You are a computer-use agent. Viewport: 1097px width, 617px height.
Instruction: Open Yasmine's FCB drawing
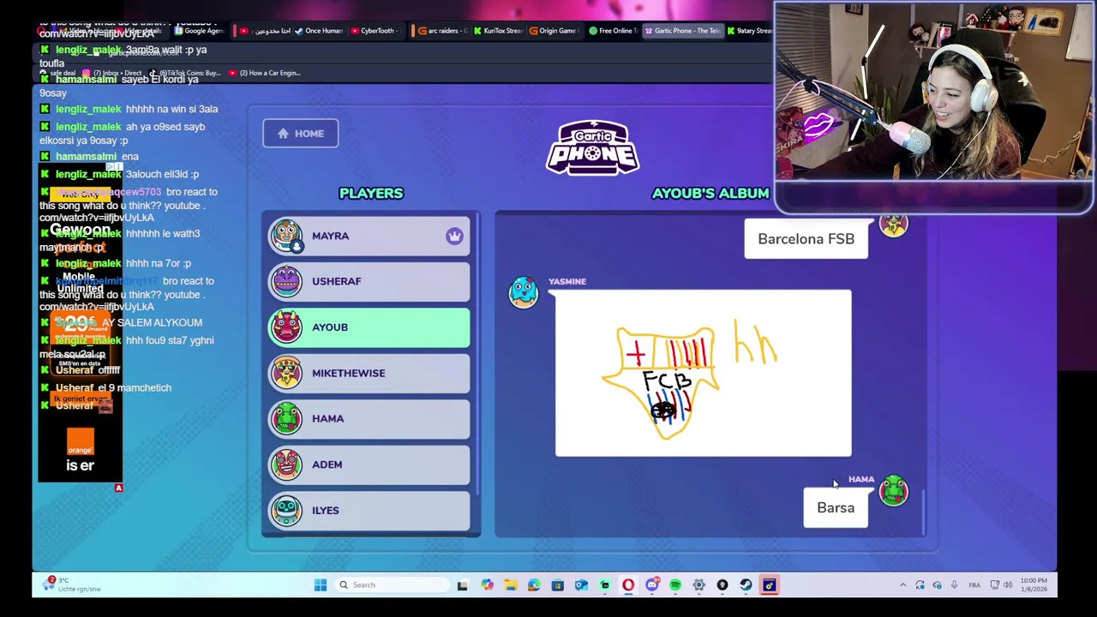pyautogui.click(x=703, y=373)
